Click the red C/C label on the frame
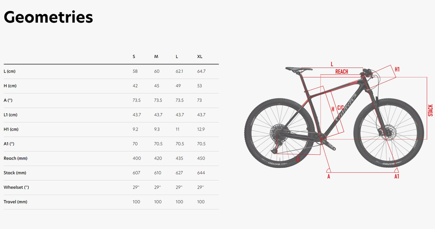This screenshot has width=435, height=229. [341, 105]
